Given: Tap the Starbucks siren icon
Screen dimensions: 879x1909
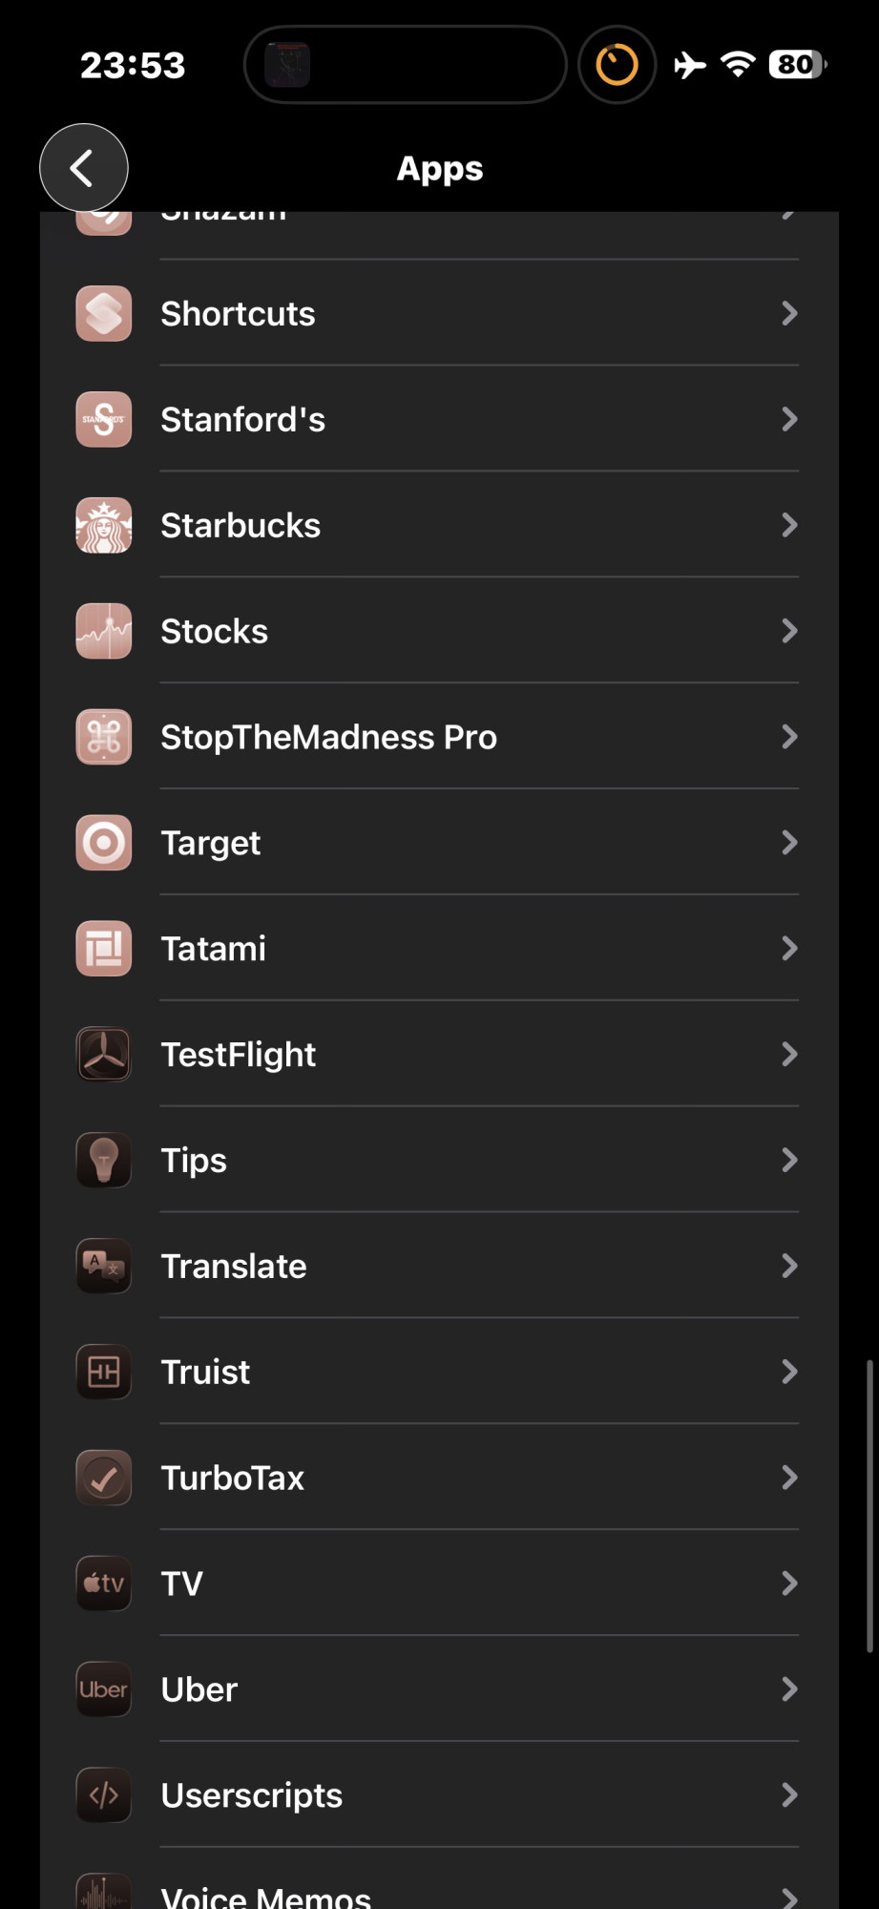Looking at the screenshot, I should click(x=104, y=526).
